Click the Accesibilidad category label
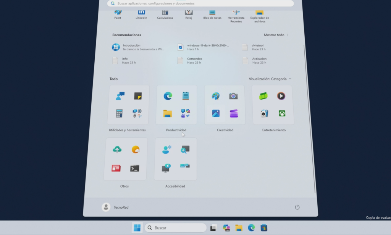 pyautogui.click(x=175, y=186)
